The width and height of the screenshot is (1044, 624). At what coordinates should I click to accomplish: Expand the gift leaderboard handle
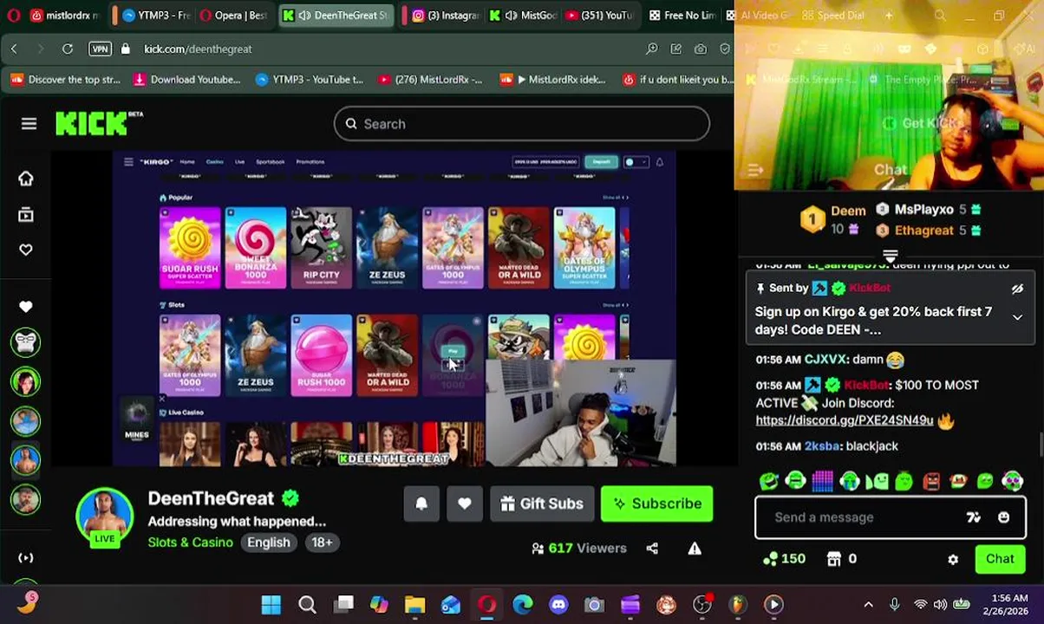coord(890,256)
